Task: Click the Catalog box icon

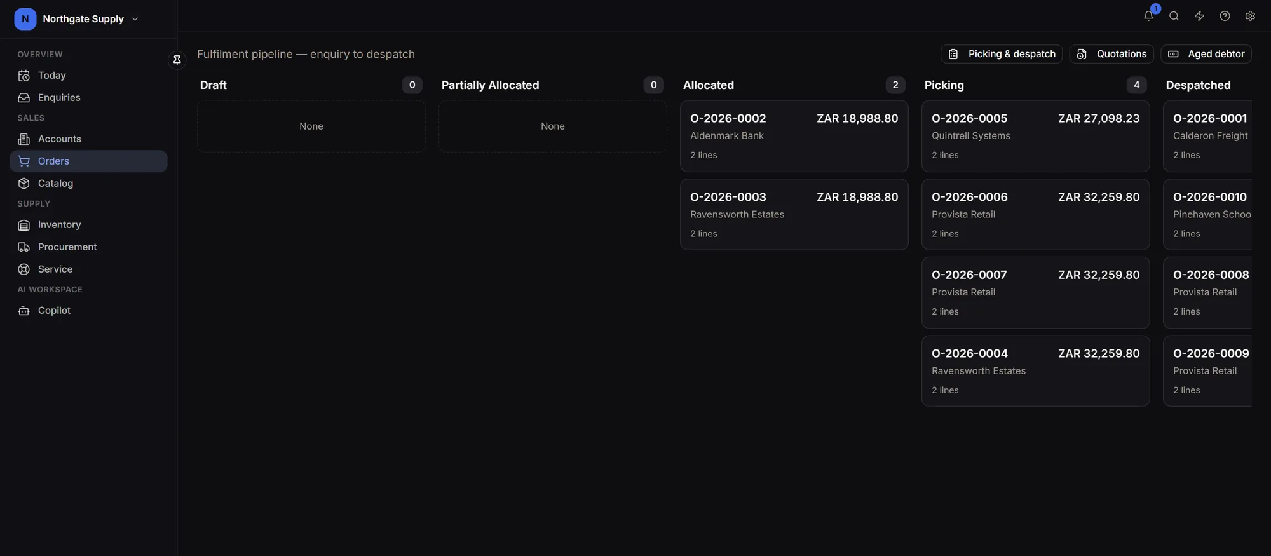Action: tap(24, 184)
